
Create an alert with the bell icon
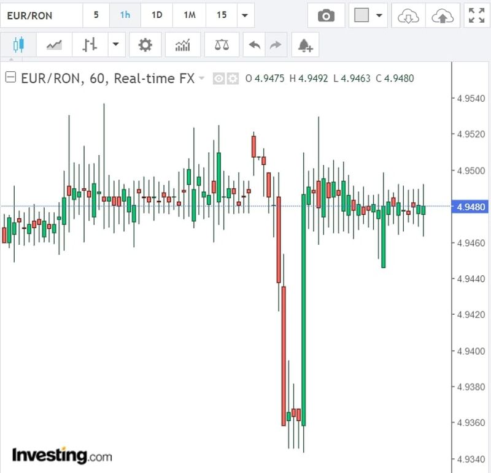[x=305, y=45]
